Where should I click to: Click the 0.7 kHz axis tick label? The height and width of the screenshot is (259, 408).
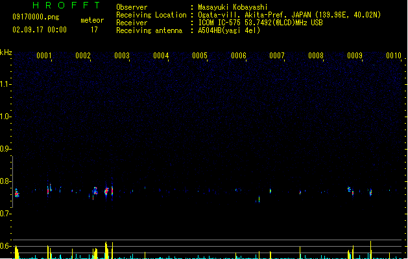[5, 214]
